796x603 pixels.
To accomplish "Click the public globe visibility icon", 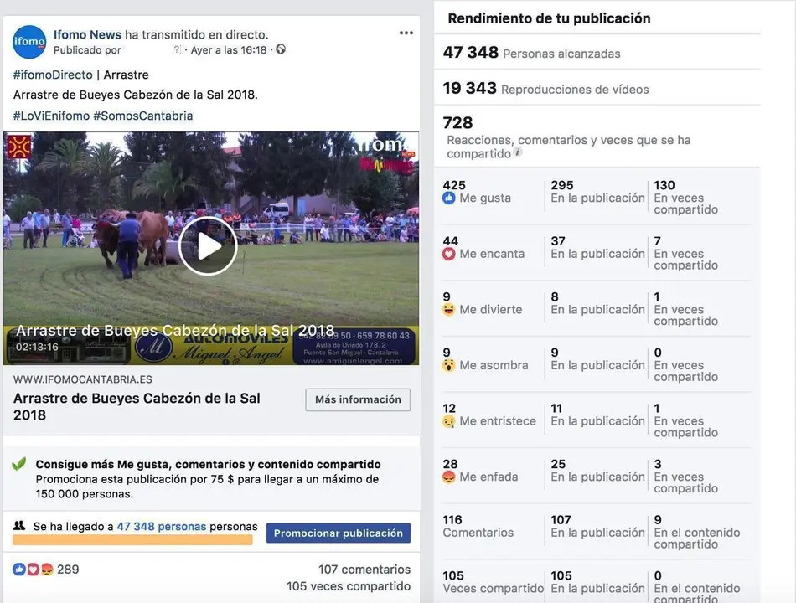I will [281, 49].
